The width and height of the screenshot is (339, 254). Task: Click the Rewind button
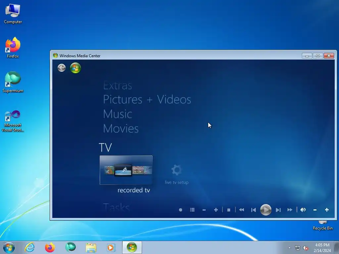pos(241,210)
